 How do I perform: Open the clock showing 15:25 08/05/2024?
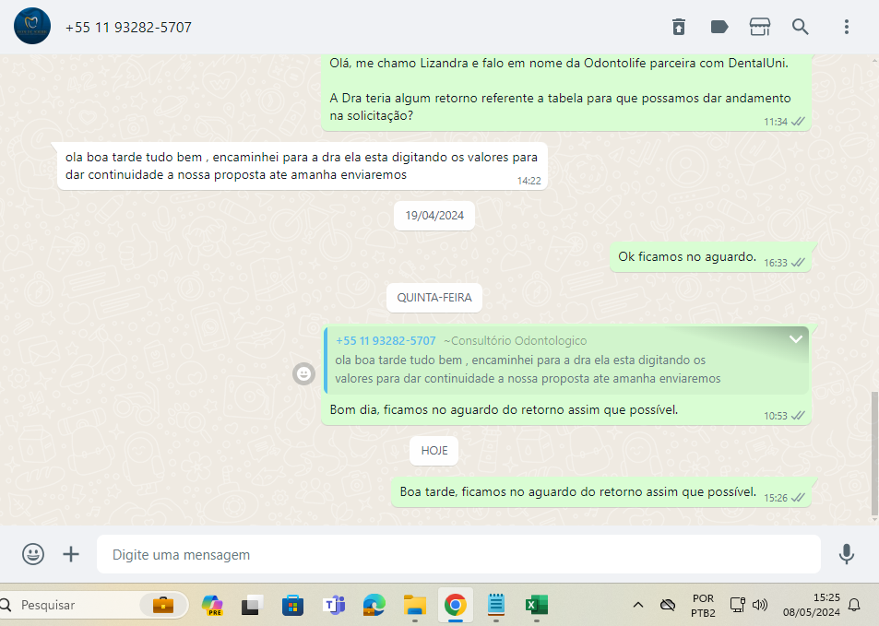(812, 606)
